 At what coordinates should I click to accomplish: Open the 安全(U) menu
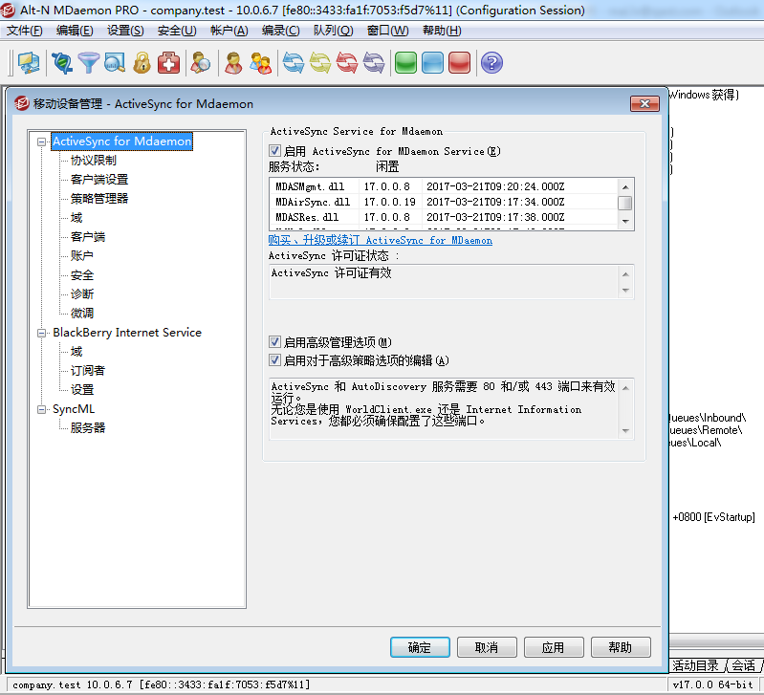pos(177,31)
